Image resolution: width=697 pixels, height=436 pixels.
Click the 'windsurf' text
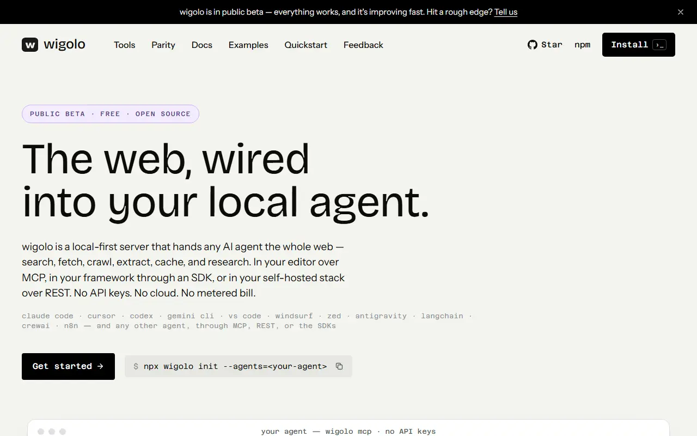click(294, 316)
